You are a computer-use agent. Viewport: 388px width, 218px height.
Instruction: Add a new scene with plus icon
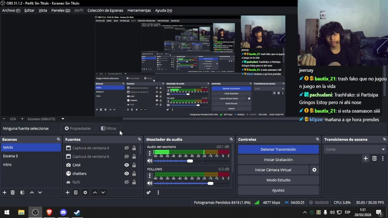point(5,193)
